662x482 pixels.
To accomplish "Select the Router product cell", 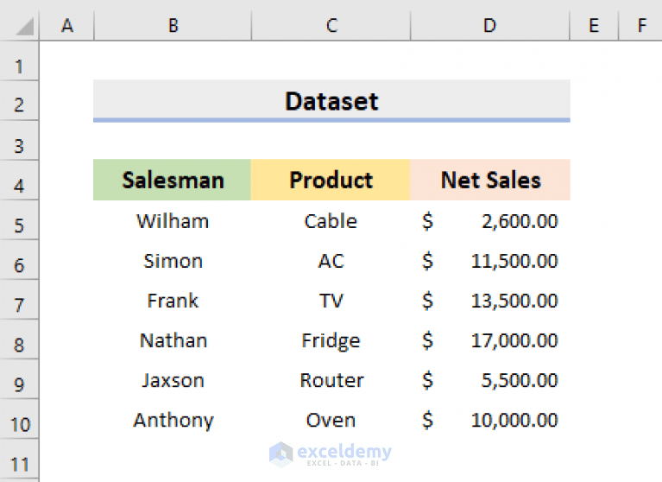I will [x=331, y=379].
